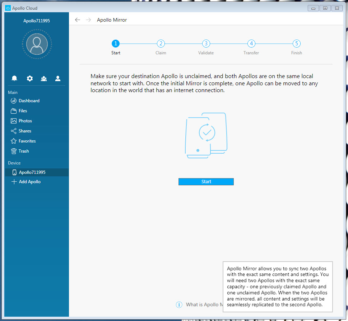The height and width of the screenshot is (321, 348).
Task: Click the profile avatar picture
Action: tap(37, 44)
